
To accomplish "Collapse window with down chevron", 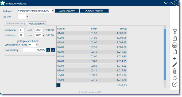I will (166, 3).
